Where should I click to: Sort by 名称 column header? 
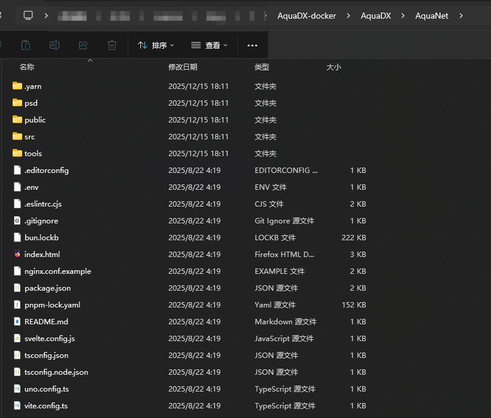pyautogui.click(x=27, y=67)
